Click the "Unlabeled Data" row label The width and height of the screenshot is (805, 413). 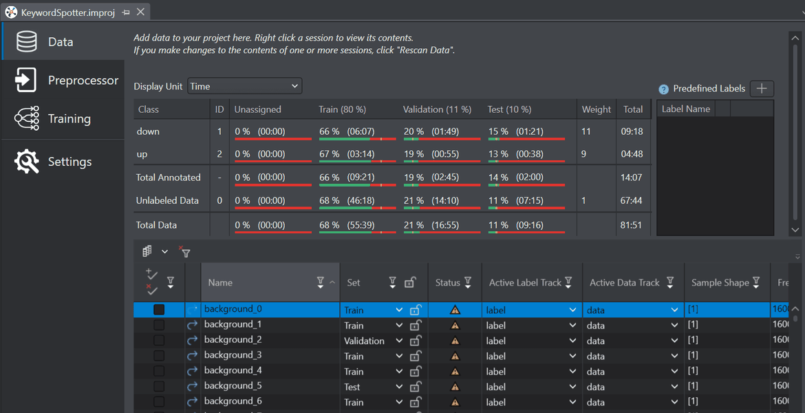click(167, 200)
